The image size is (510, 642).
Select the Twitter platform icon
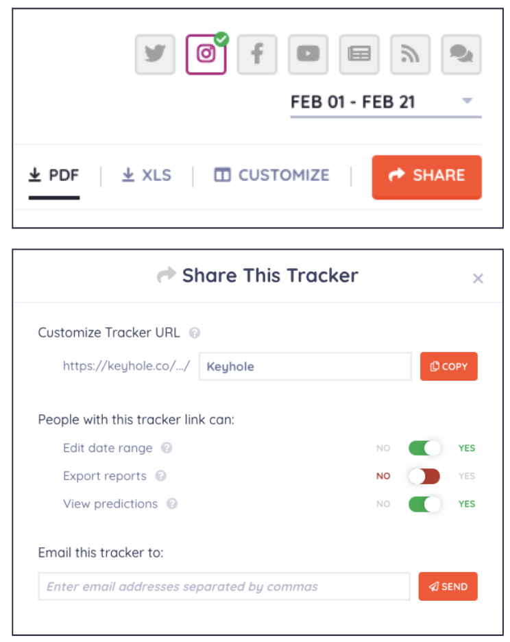point(156,54)
